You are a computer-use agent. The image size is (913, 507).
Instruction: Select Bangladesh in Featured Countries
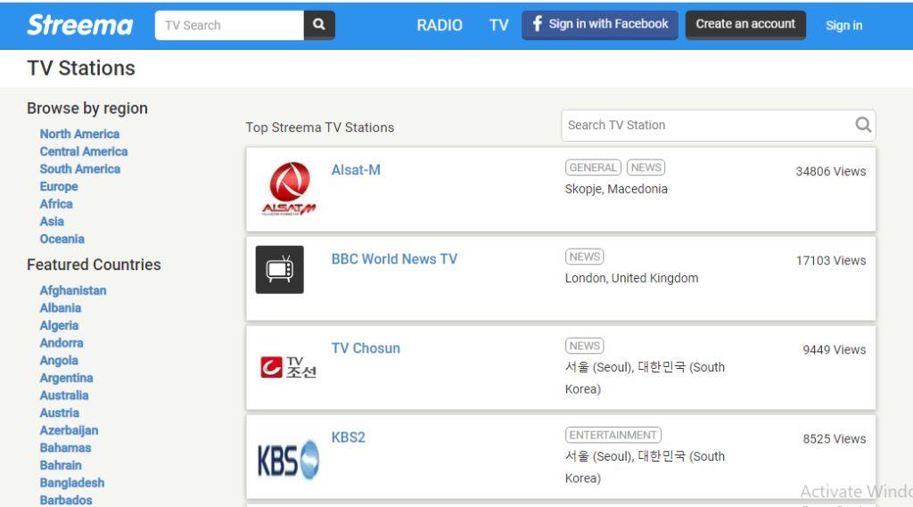pos(72,483)
